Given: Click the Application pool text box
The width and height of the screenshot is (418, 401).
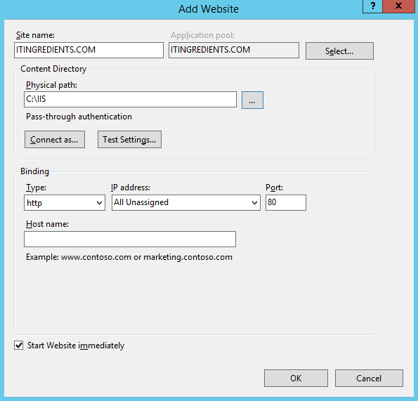Looking at the screenshot, I should (x=234, y=50).
